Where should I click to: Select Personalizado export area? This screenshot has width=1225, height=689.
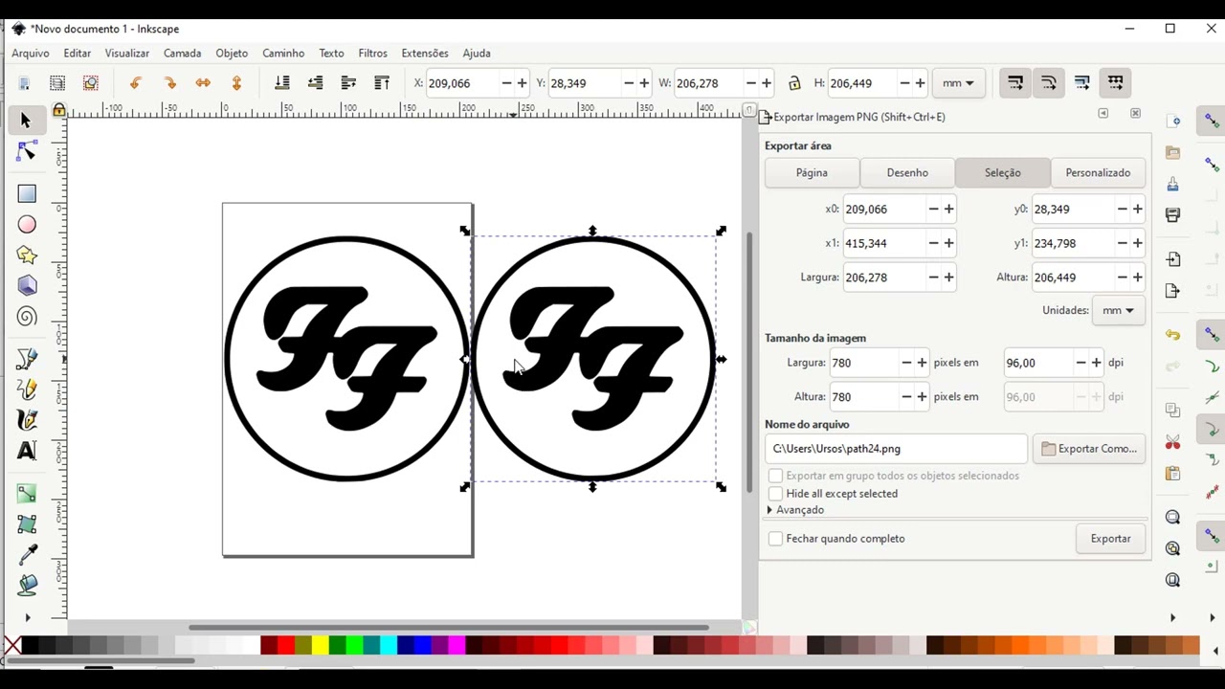click(1098, 173)
